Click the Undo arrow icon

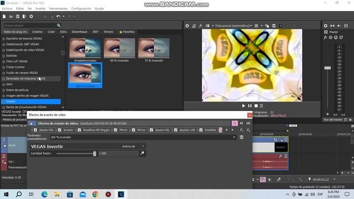(58, 17)
